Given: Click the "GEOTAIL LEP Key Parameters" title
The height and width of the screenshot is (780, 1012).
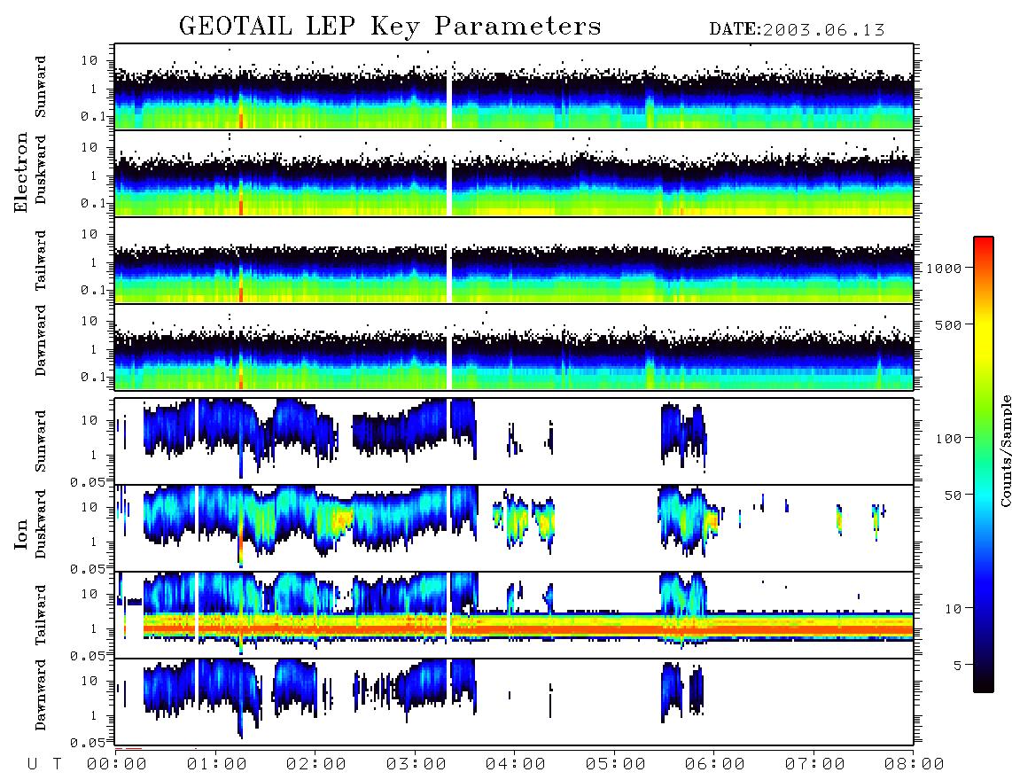Looking at the screenshot, I should 390,27.
